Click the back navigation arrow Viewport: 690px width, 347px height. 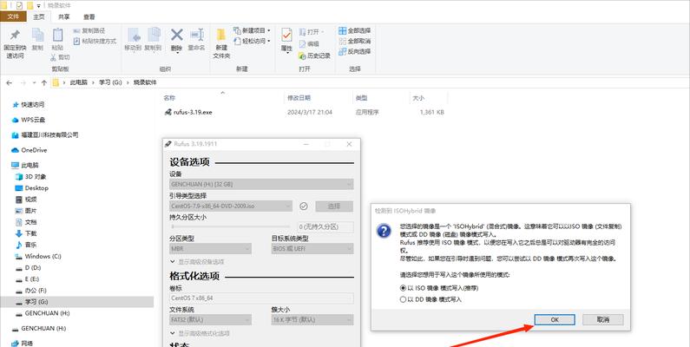[x=10, y=82]
